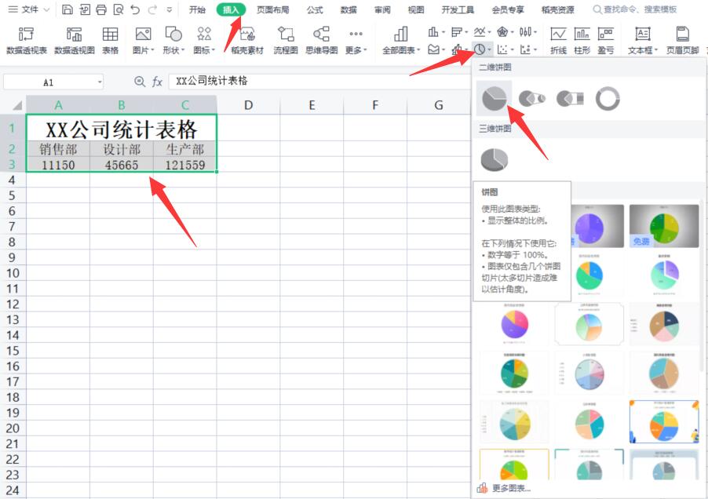Switch to the 插入 Insert tab

click(x=231, y=9)
